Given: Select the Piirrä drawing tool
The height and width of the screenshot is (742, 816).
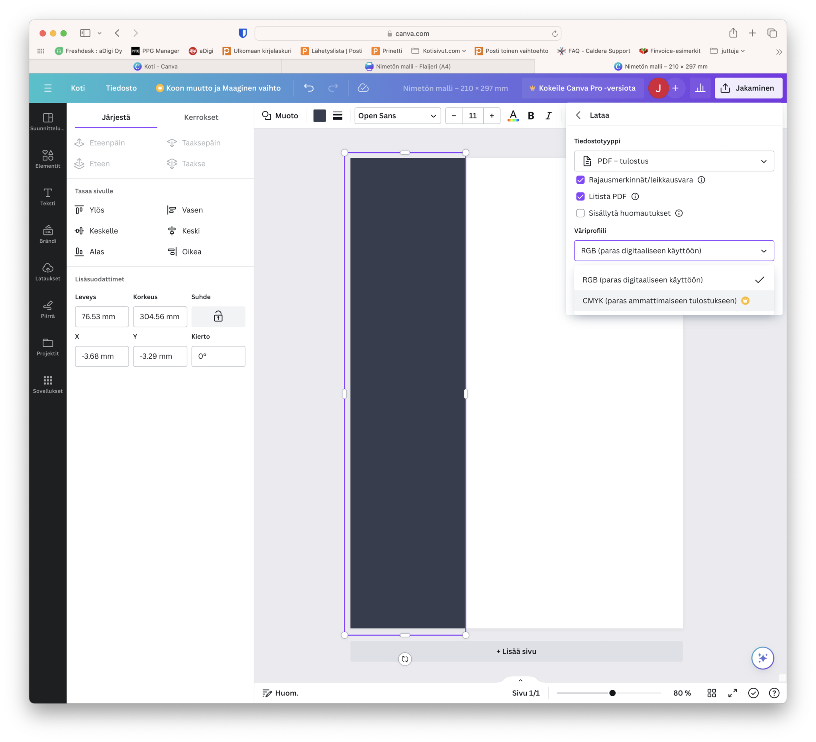Looking at the screenshot, I should (x=48, y=308).
